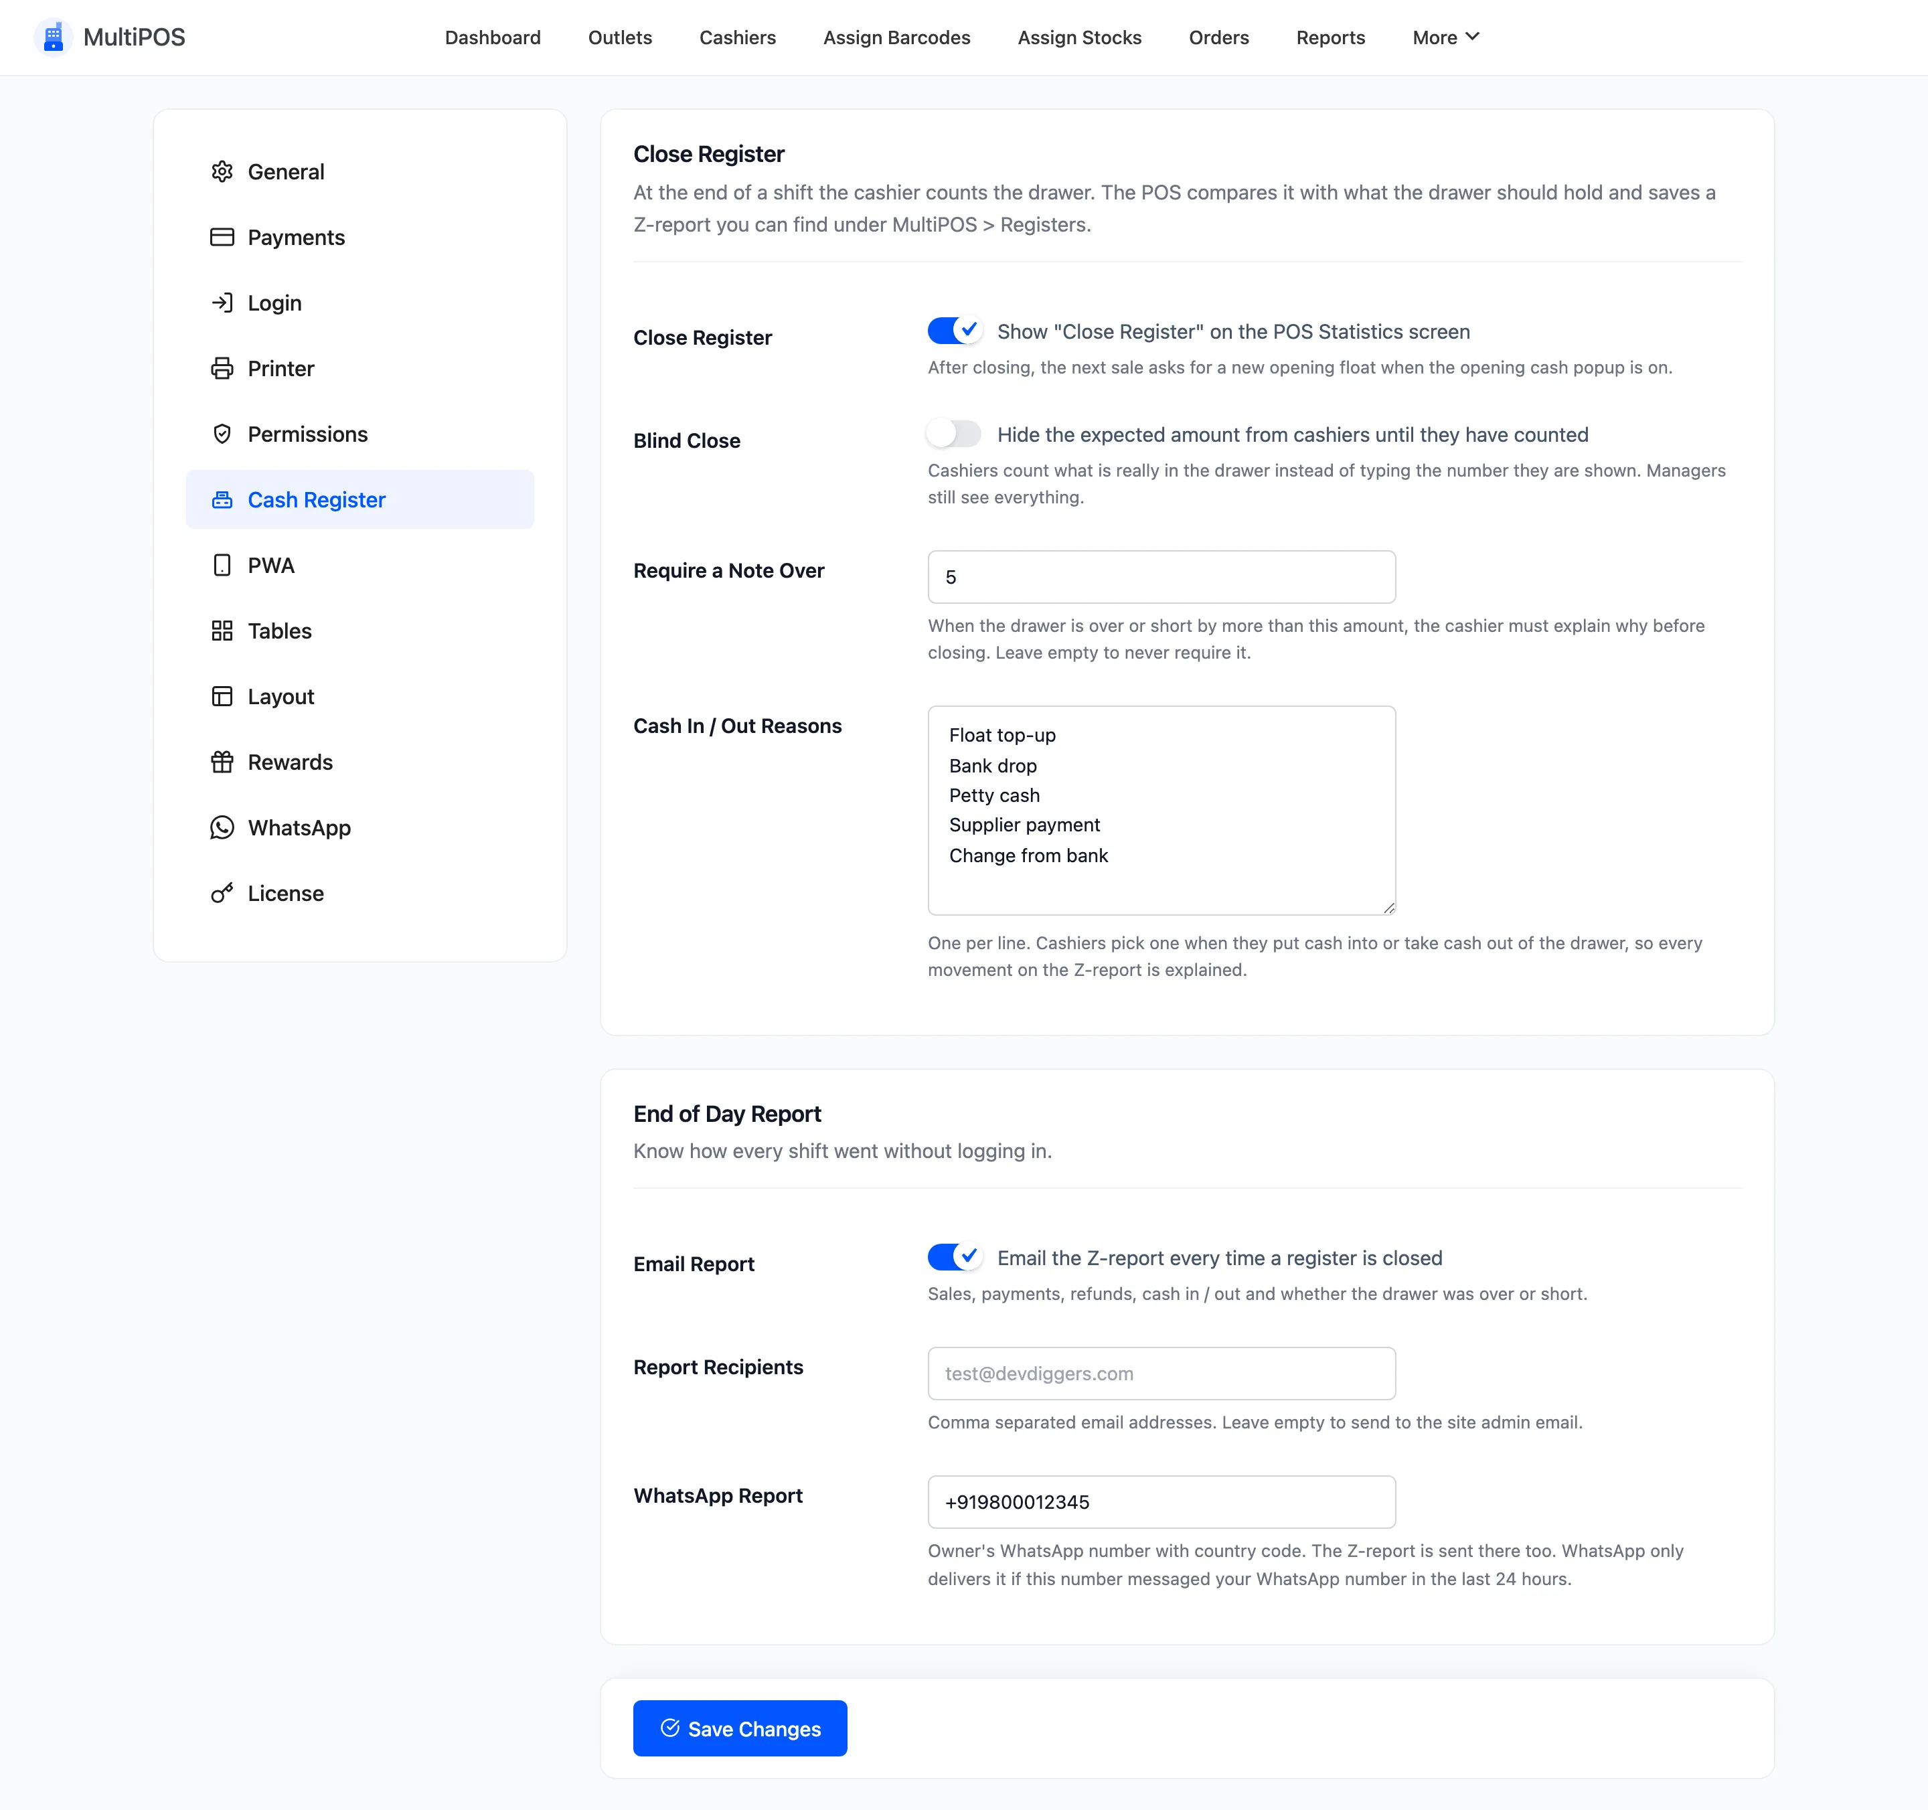Click the Printer icon in sidebar
The width and height of the screenshot is (1928, 1810).
click(x=222, y=368)
